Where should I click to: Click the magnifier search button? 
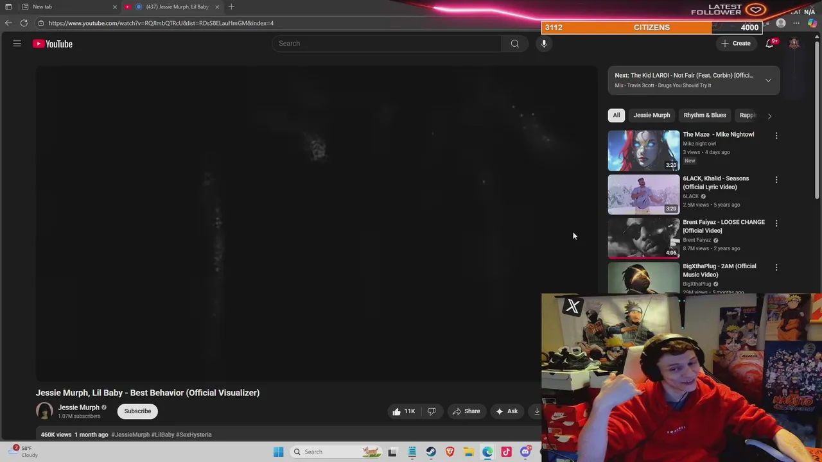[x=514, y=44]
